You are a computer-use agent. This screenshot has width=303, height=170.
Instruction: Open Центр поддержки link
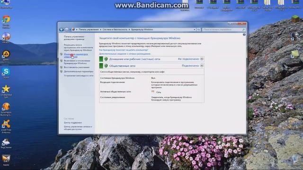point(72,123)
